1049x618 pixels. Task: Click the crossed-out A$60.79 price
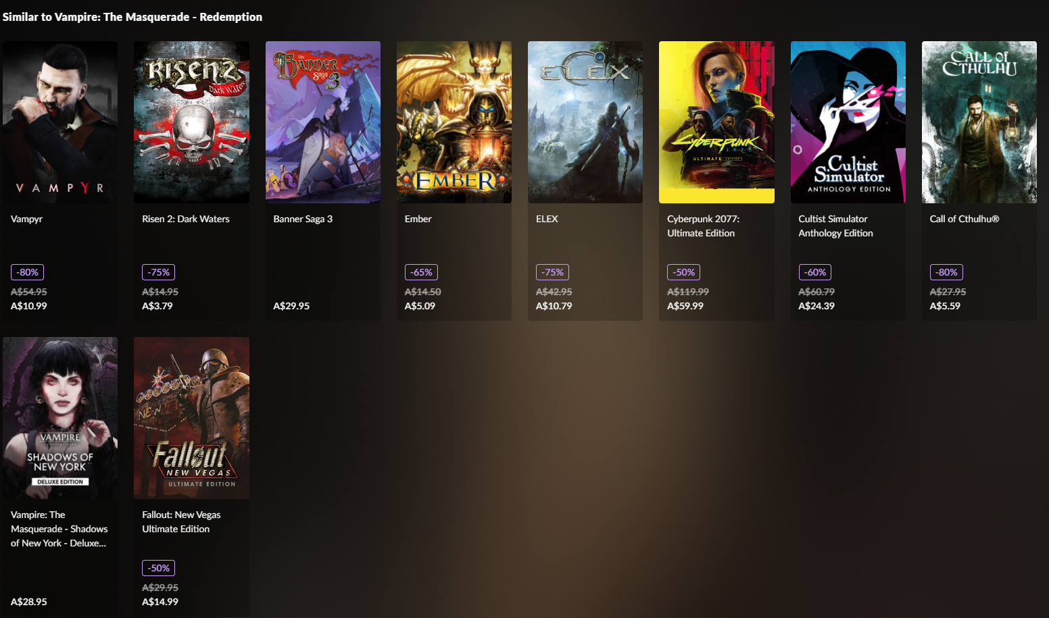tap(816, 292)
